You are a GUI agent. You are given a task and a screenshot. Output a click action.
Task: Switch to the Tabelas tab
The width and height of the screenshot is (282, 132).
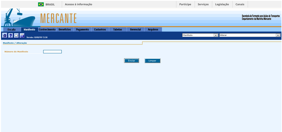tap(117, 30)
